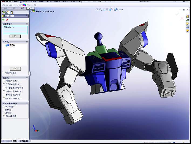
Task: Click the 干涉检查 title icon
Action: click(x=4, y=16)
